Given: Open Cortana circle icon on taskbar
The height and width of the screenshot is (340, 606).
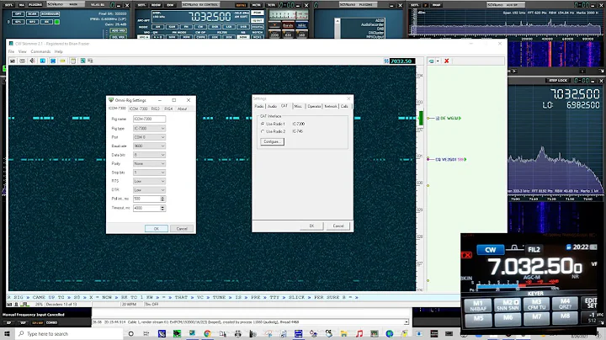Looking at the screenshot, I should coord(131,333).
